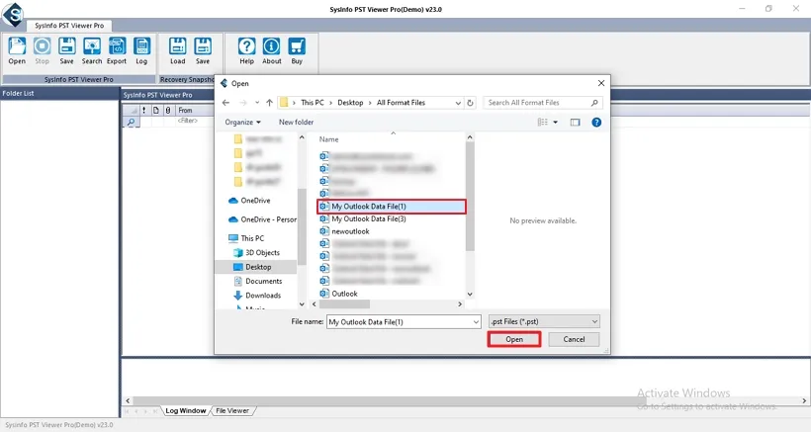The height and width of the screenshot is (432, 811).
Task: Click the Open toolbar icon
Action: pyautogui.click(x=17, y=50)
